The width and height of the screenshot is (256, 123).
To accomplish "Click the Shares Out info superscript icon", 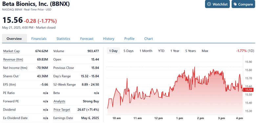I will 20,75.
